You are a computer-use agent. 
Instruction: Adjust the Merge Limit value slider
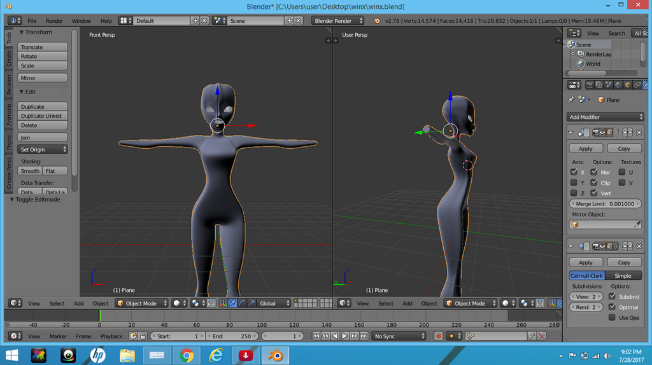coord(606,204)
